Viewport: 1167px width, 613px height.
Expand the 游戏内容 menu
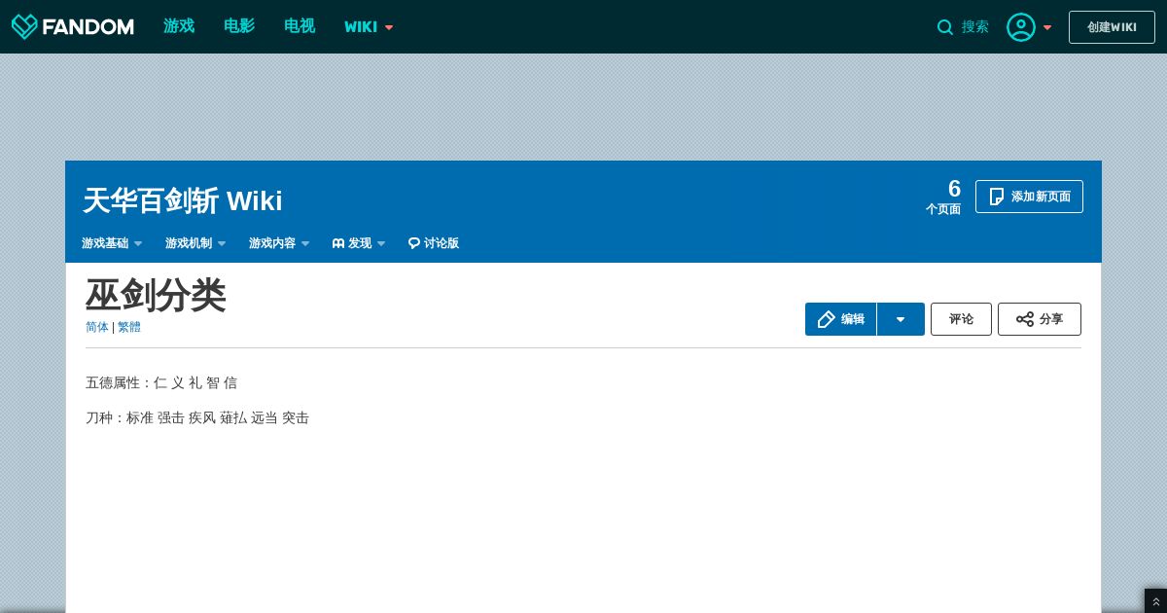tap(279, 243)
